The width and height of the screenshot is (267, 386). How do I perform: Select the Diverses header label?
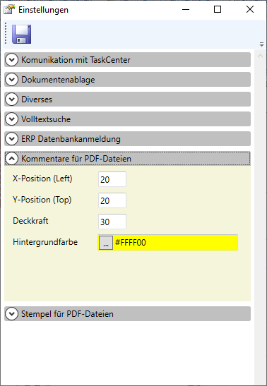tap(37, 99)
